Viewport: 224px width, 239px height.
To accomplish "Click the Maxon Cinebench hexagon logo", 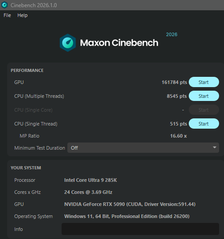I will coord(68,43).
